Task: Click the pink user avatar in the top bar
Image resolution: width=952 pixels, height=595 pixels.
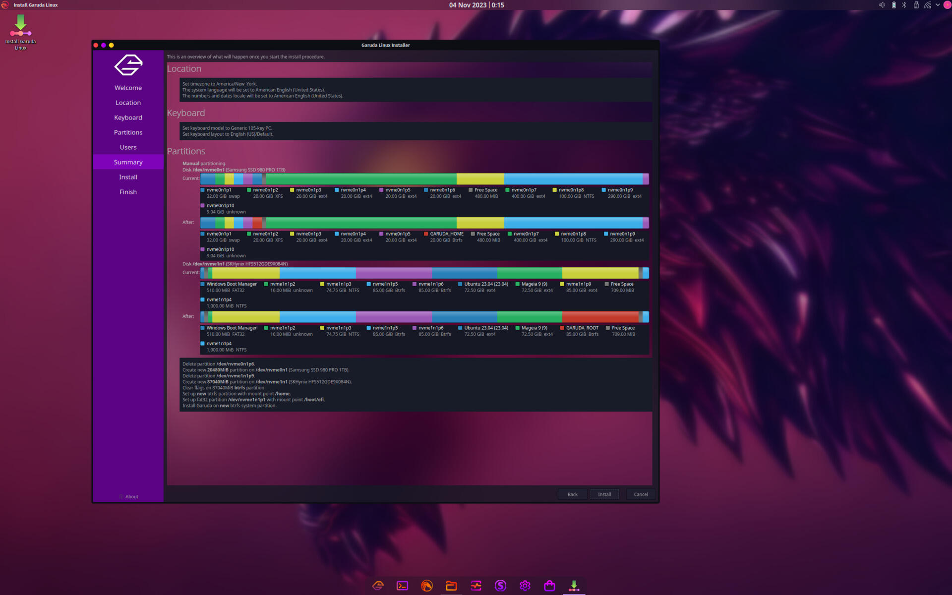Action: pyautogui.click(x=947, y=5)
